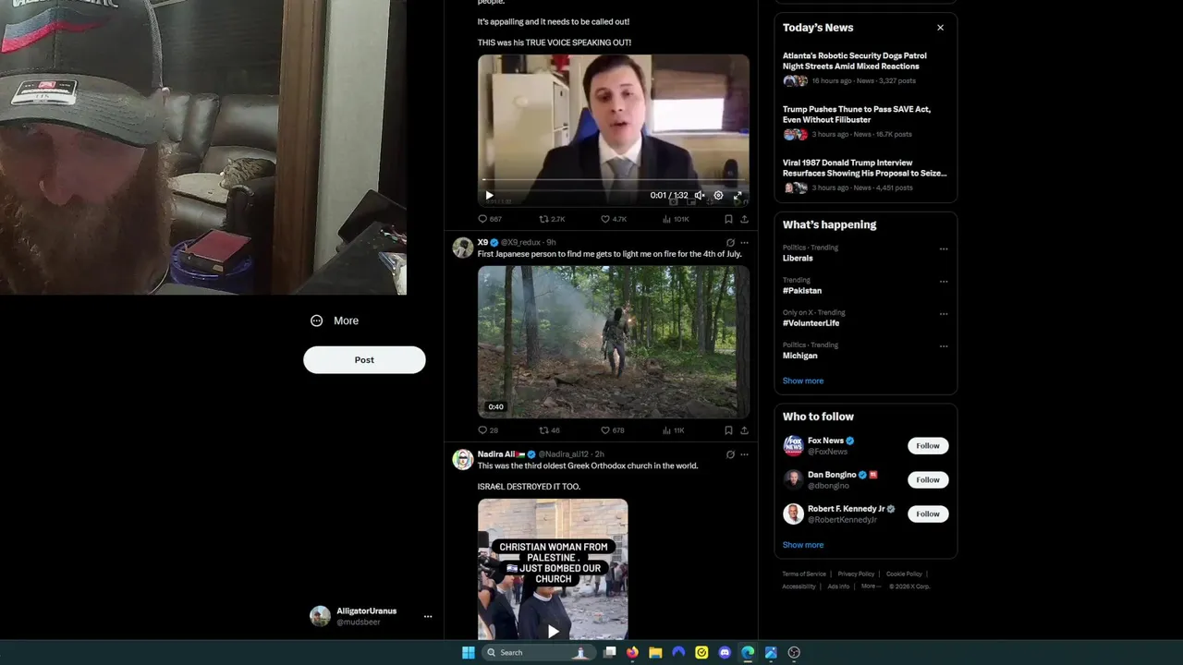1183x665 pixels.
Task: Open Discord from the taskbar
Action: click(x=725, y=653)
